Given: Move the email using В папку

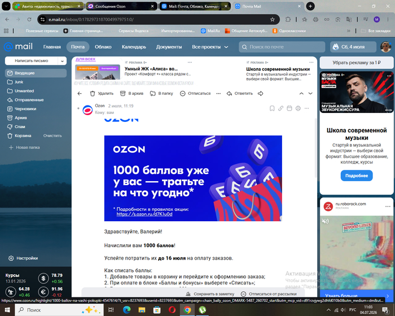Looking at the screenshot, I should (161, 94).
